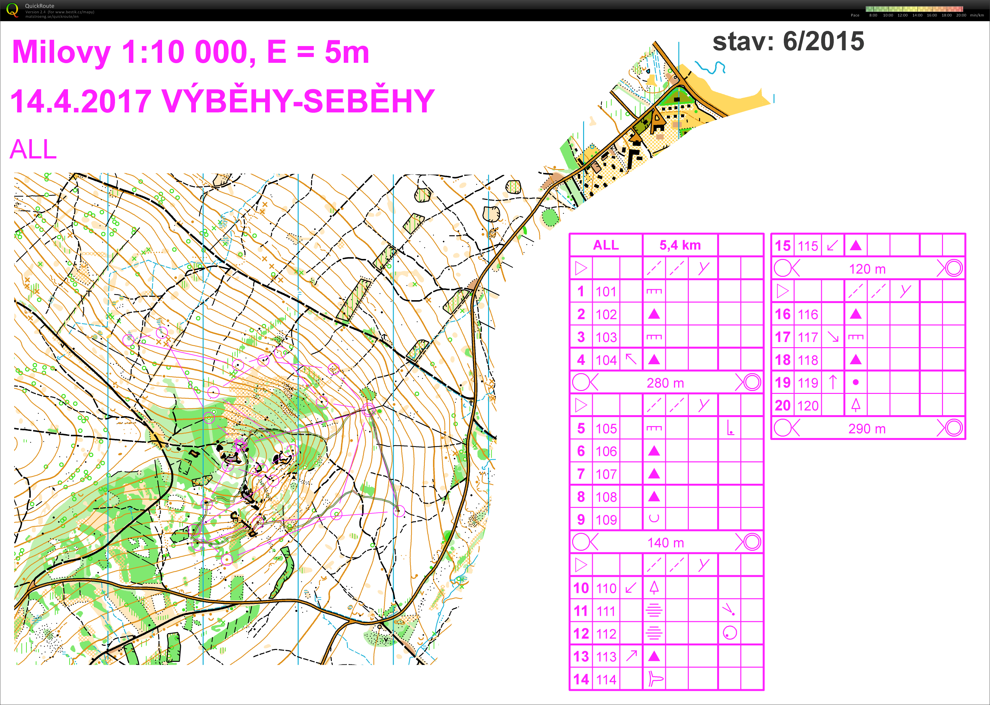Click the stav: 6/2015 text
This screenshot has height=705, width=990.
(788, 42)
